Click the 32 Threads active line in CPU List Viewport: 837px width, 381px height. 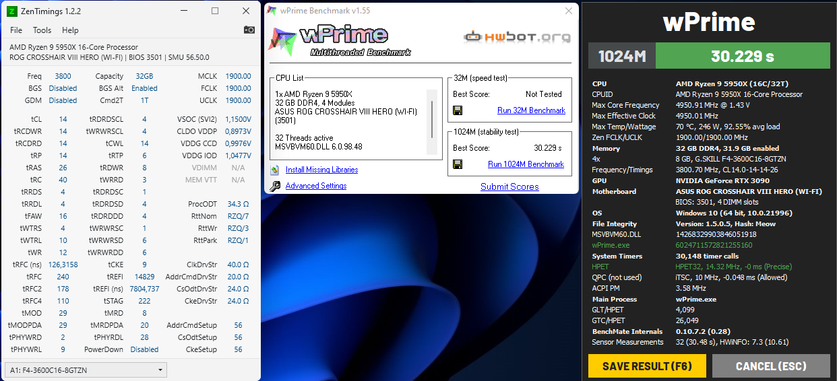[x=305, y=137]
